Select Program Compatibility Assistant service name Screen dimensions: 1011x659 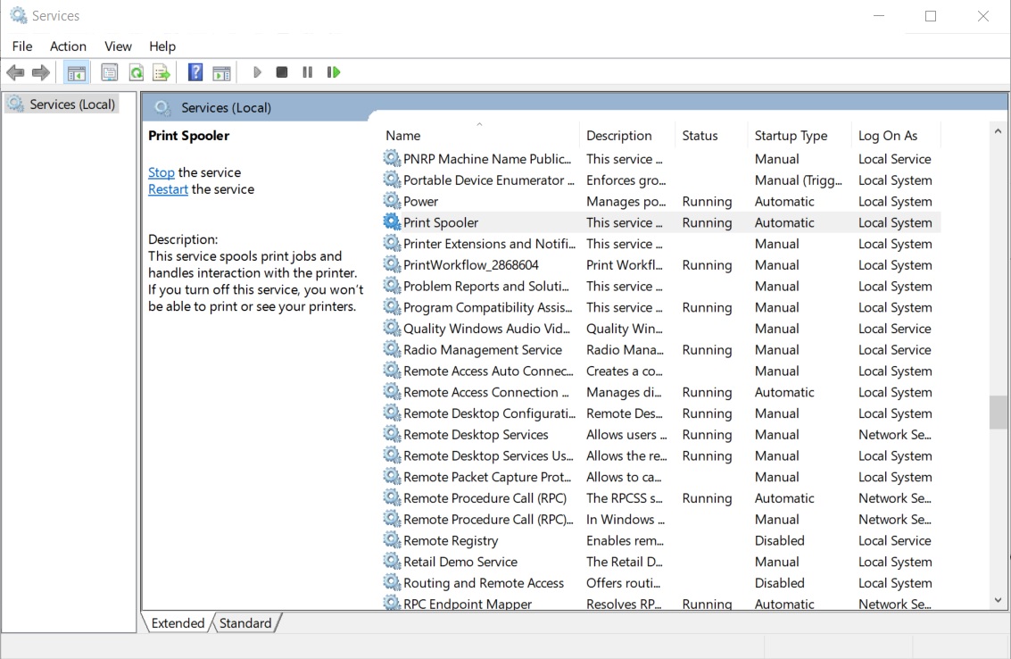[x=487, y=307]
